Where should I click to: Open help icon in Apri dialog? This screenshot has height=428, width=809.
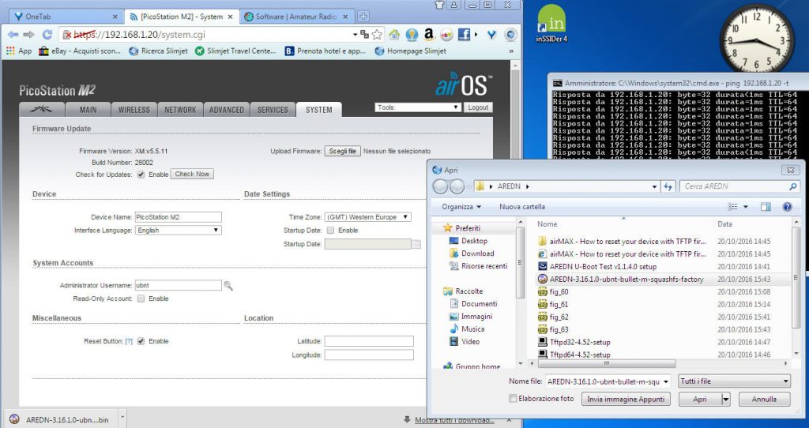787,207
